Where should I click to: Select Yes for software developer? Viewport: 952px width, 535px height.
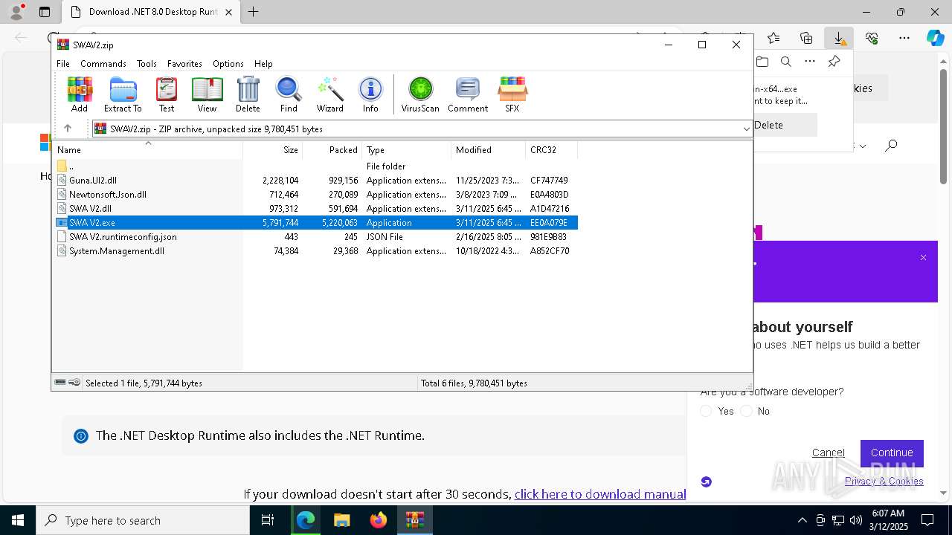(x=707, y=411)
